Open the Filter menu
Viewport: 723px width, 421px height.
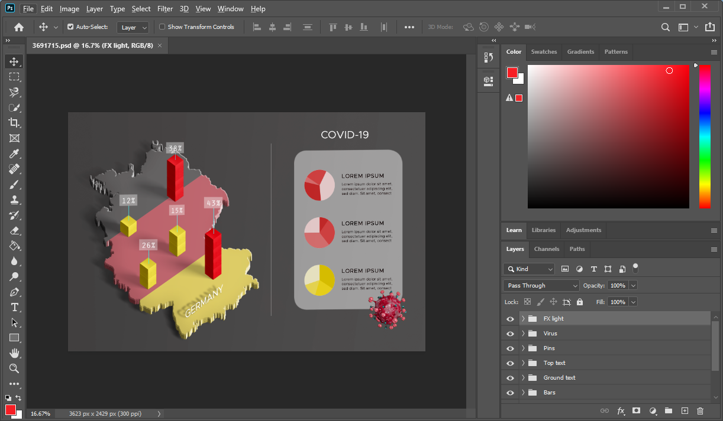[164, 8]
